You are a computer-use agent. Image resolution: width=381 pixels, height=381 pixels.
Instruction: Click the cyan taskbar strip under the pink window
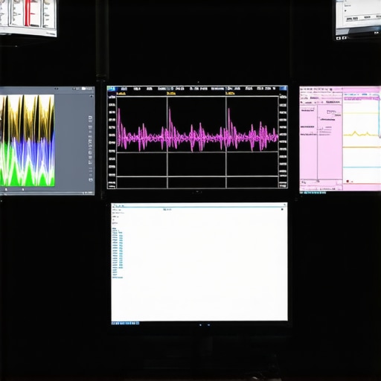(x=313, y=192)
